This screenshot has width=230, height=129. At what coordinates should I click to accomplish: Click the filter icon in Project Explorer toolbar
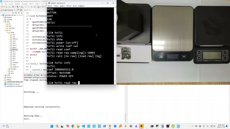(x=19, y=13)
